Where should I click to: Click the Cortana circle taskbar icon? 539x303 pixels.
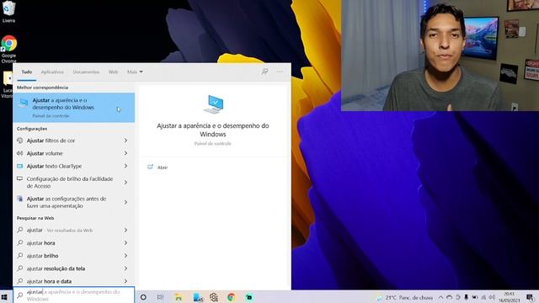point(143,297)
